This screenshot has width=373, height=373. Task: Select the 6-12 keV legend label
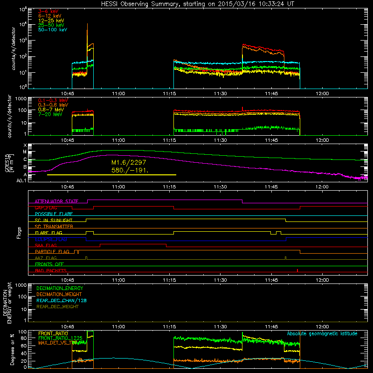tap(50, 16)
